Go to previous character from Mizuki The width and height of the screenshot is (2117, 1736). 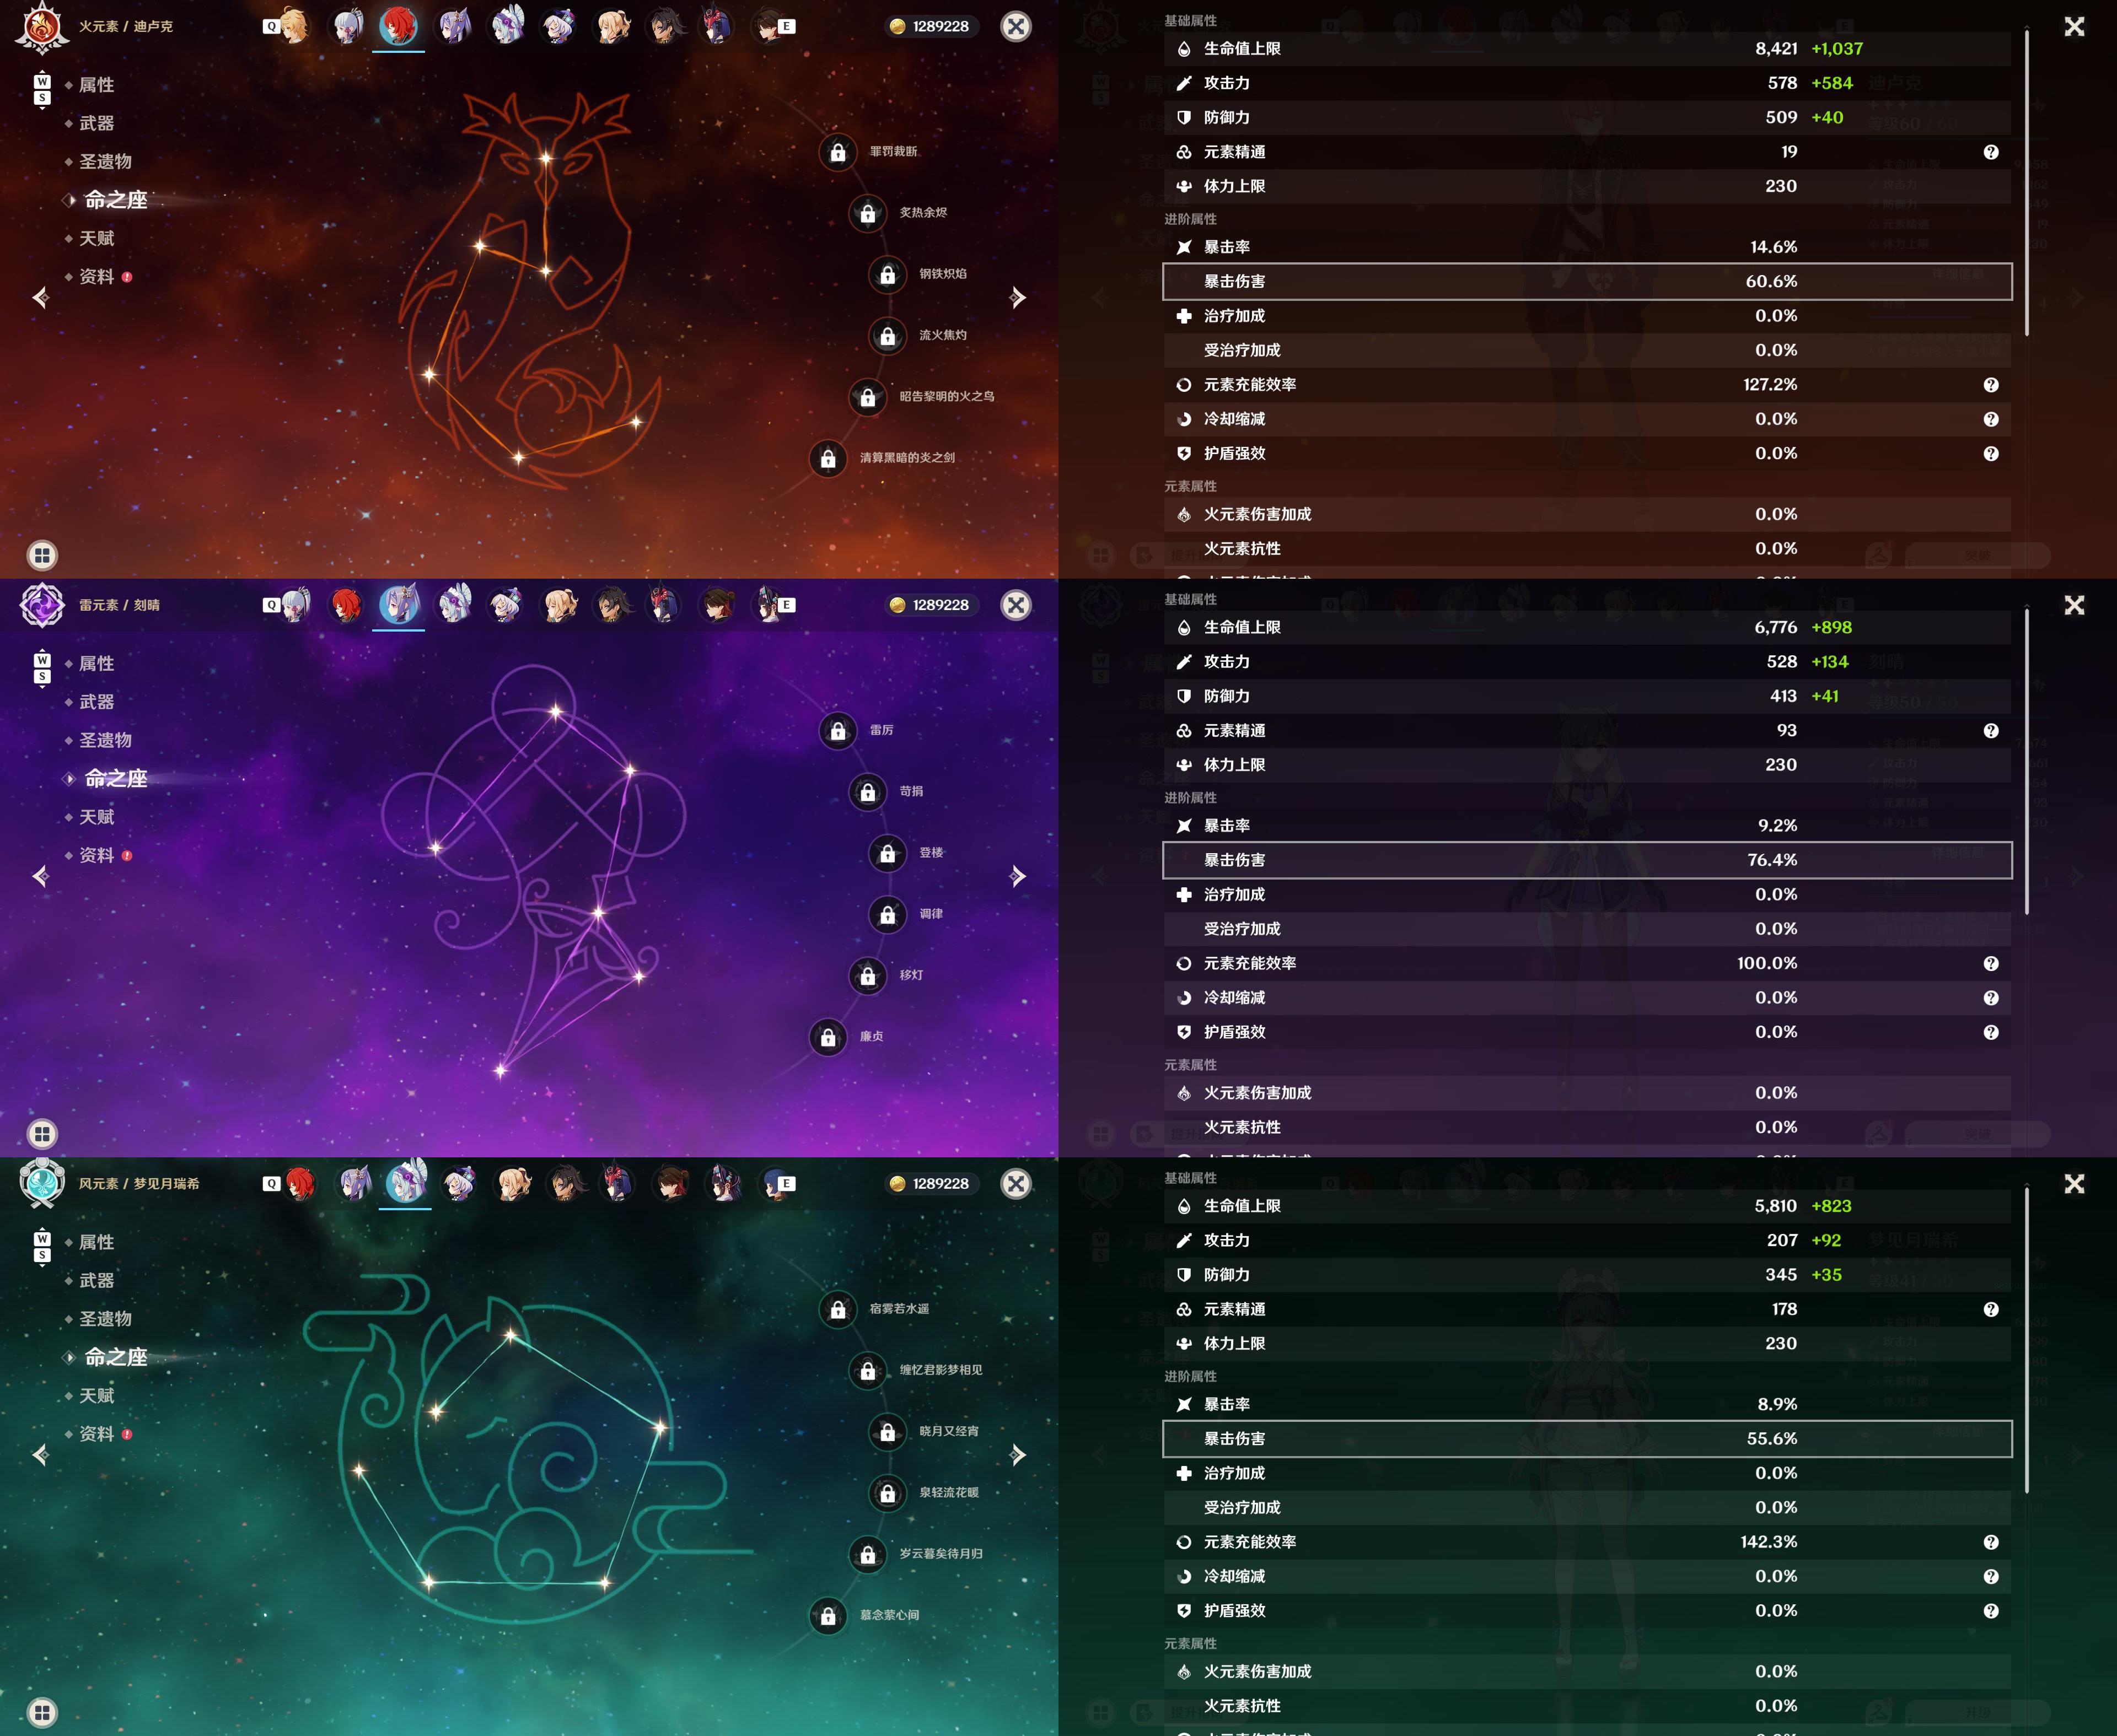click(x=41, y=1455)
